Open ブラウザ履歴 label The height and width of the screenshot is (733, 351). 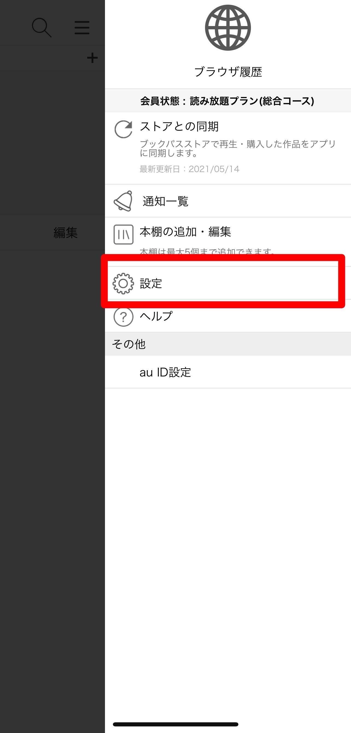coord(228,72)
